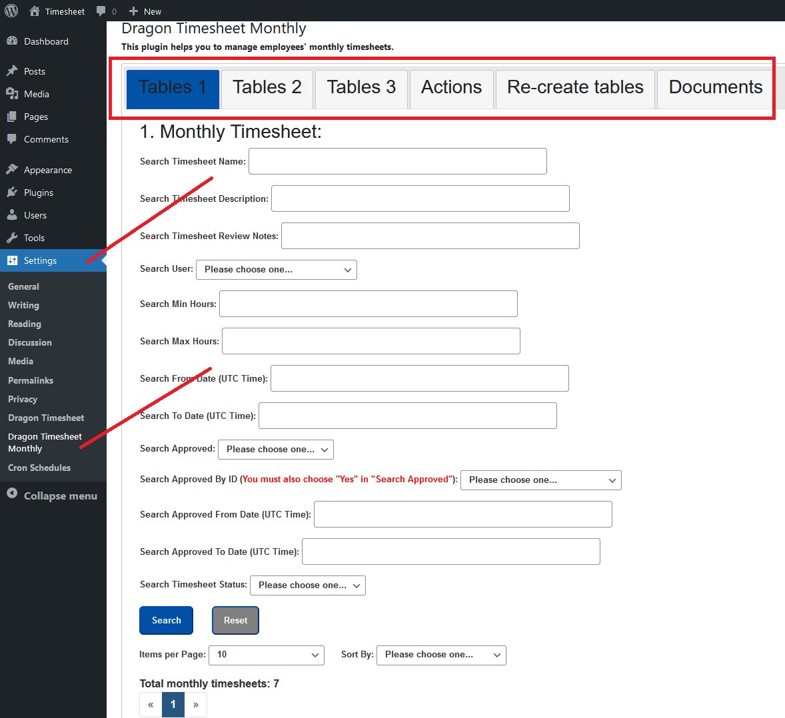The image size is (785, 718).
Task: Open Cron Schedules submenu item
Action: click(x=39, y=468)
